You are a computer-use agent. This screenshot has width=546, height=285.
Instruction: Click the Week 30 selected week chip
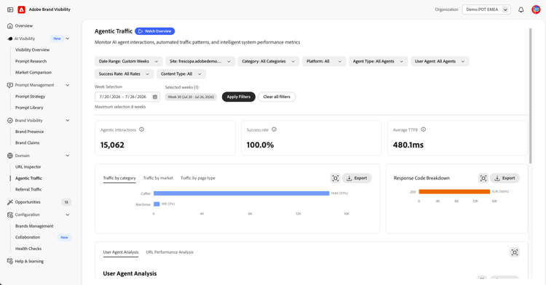pos(191,97)
